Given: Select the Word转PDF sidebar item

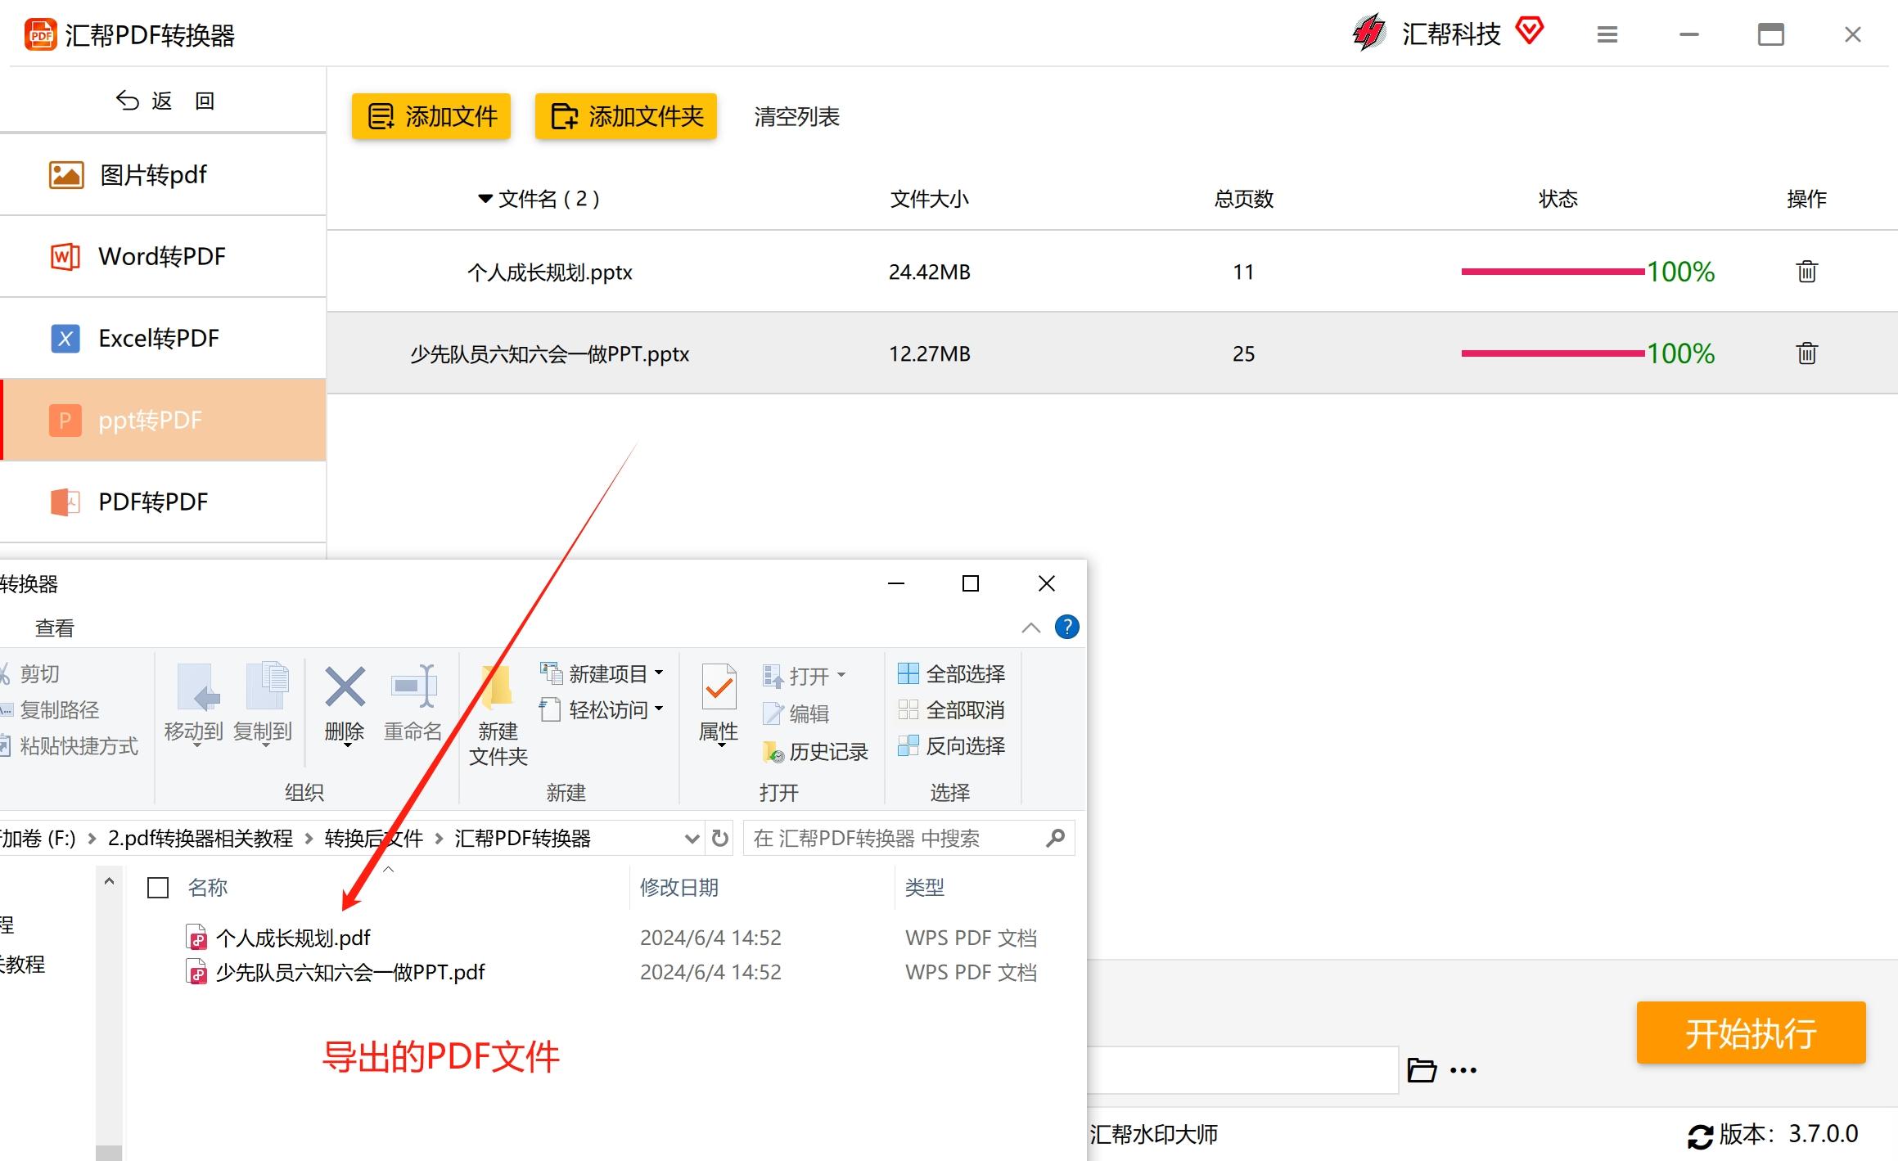Looking at the screenshot, I should pos(162,257).
